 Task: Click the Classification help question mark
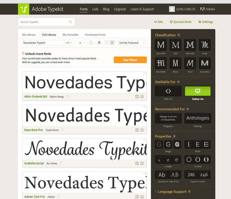pyautogui.click(x=179, y=35)
